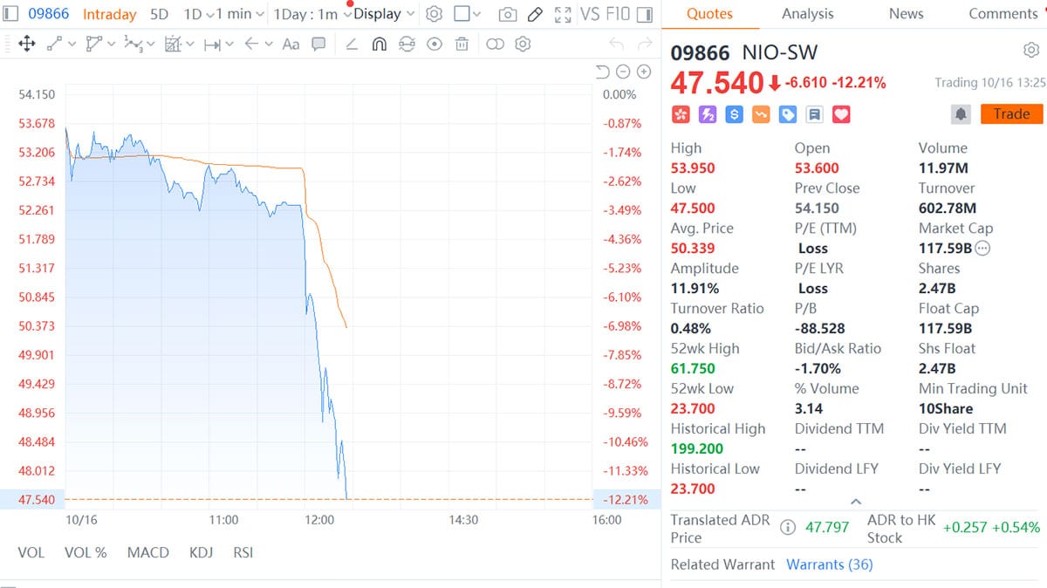
Task: Switch to the Analysis tab
Action: (x=807, y=13)
